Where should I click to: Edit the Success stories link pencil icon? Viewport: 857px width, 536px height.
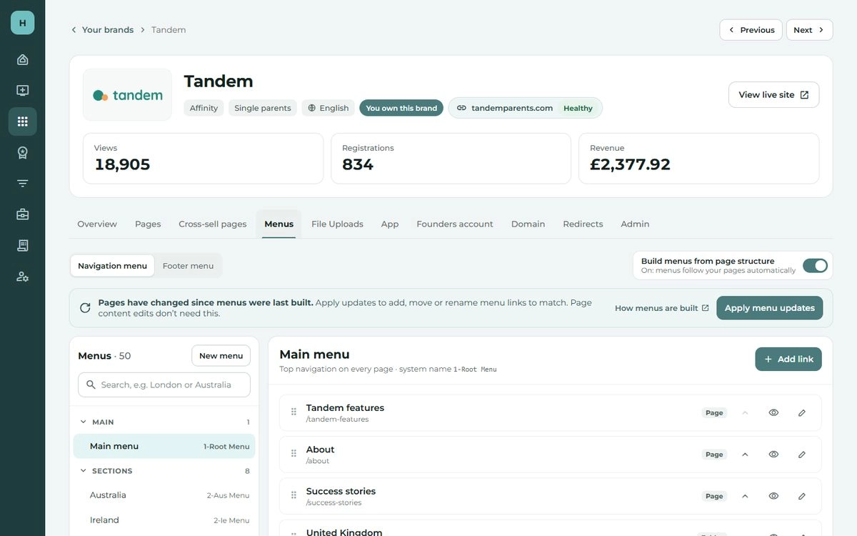pos(802,496)
